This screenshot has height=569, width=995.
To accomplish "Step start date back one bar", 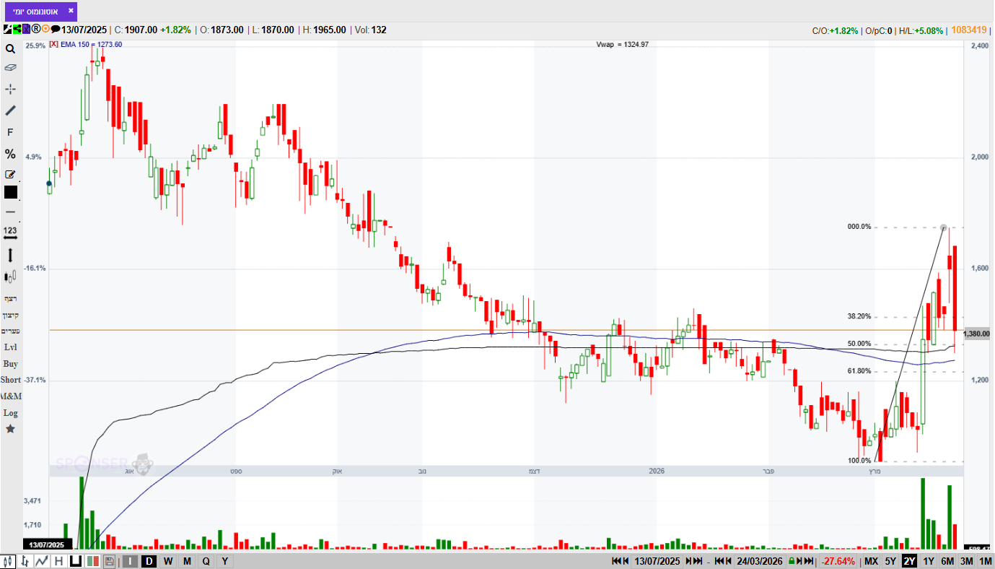I will pos(626,561).
